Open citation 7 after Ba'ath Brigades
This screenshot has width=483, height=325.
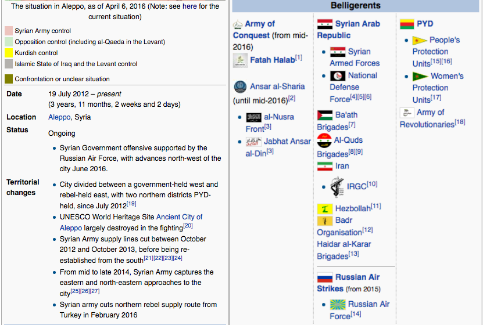point(352,125)
